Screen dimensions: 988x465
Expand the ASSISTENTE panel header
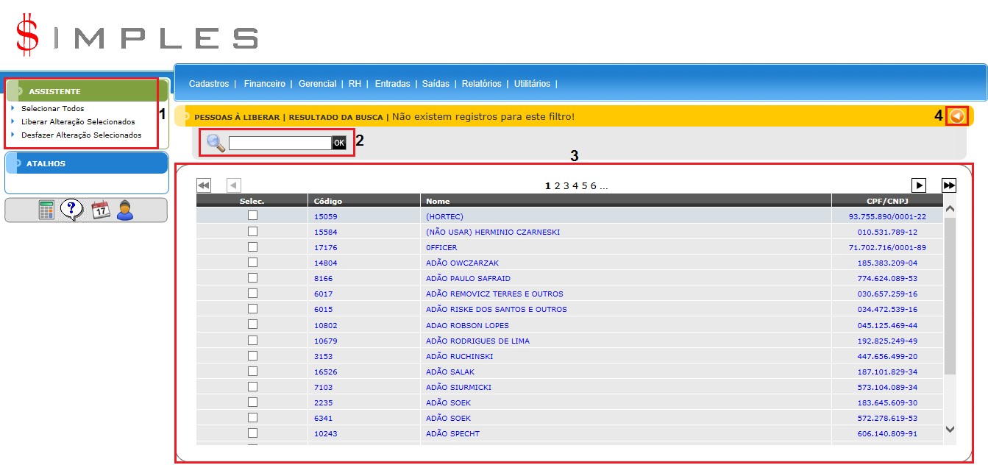pyautogui.click(x=54, y=91)
